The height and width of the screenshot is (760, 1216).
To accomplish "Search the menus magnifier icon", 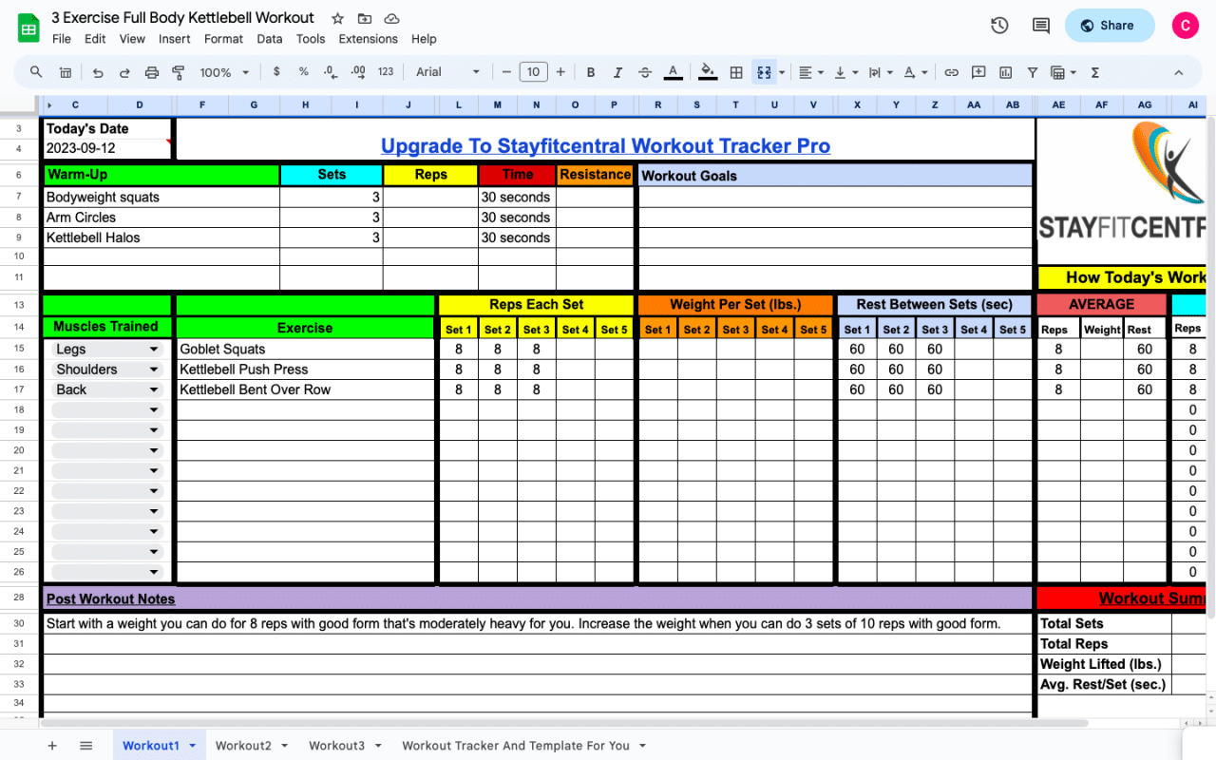I will [36, 72].
